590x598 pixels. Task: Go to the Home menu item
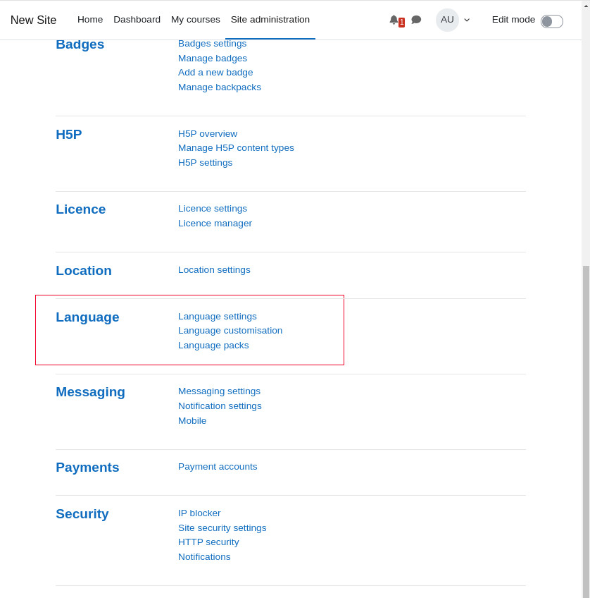(90, 20)
